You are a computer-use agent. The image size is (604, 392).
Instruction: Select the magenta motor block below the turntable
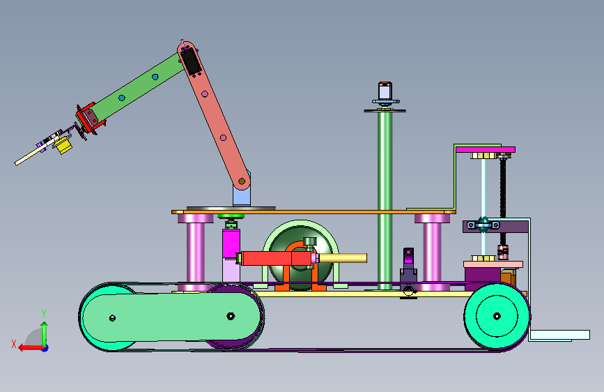[231, 244]
